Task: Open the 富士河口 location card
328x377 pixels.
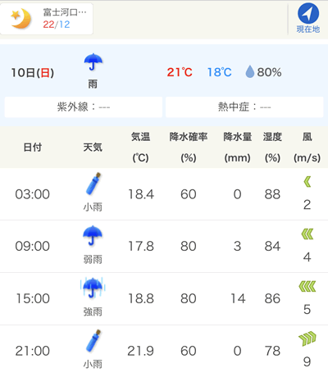Action: click(x=47, y=19)
